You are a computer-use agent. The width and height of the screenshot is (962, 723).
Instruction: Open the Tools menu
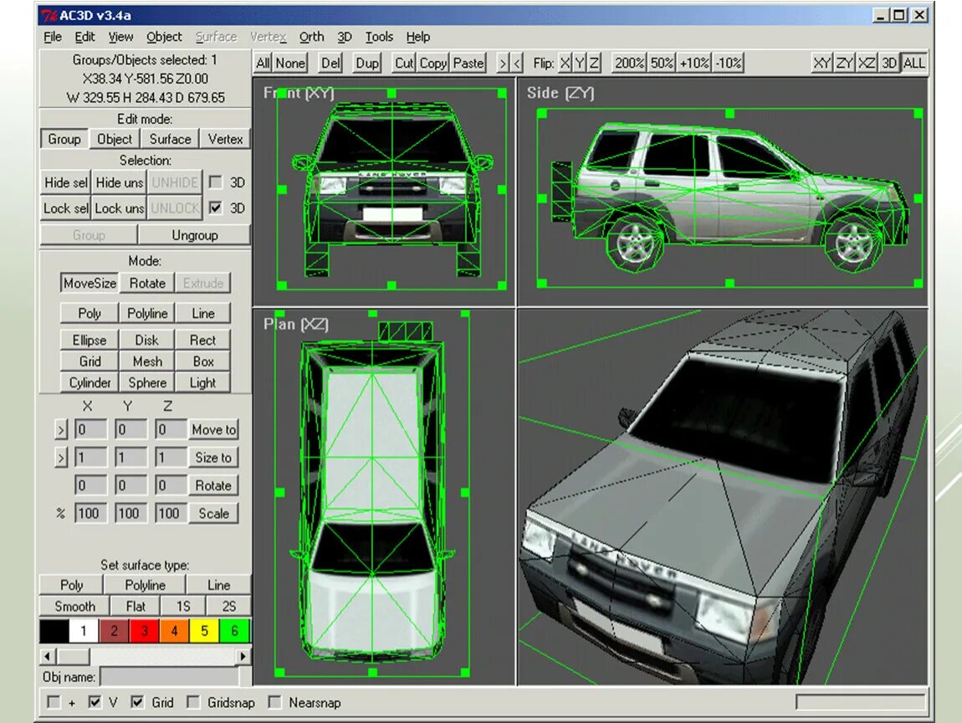click(x=379, y=37)
